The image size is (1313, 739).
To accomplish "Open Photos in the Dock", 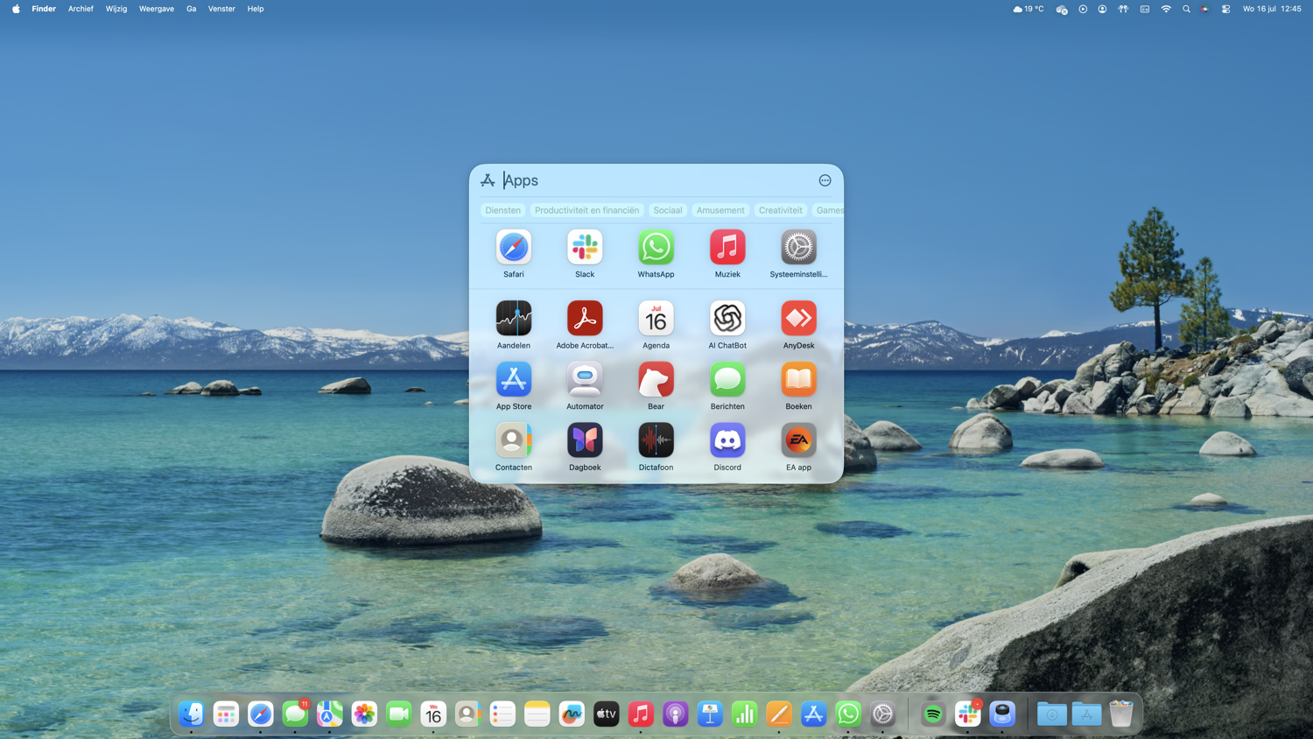I will click(x=364, y=714).
